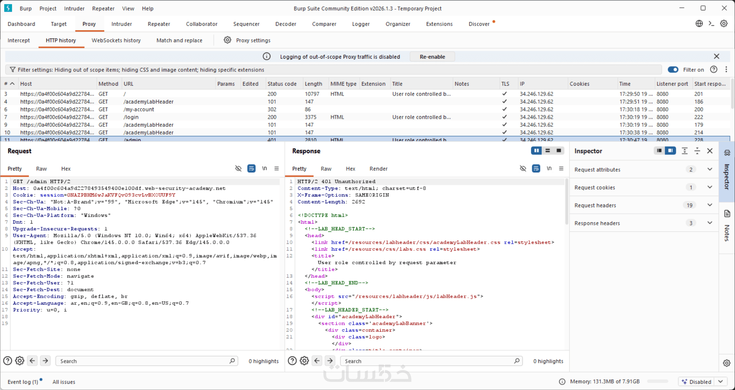Open Request search settings gear
Screen dimensions: 735x390
tap(20, 361)
